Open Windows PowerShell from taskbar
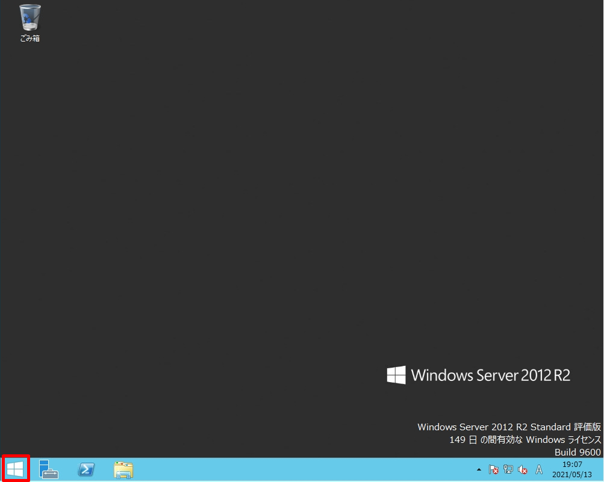This screenshot has width=604, height=482. click(86, 470)
